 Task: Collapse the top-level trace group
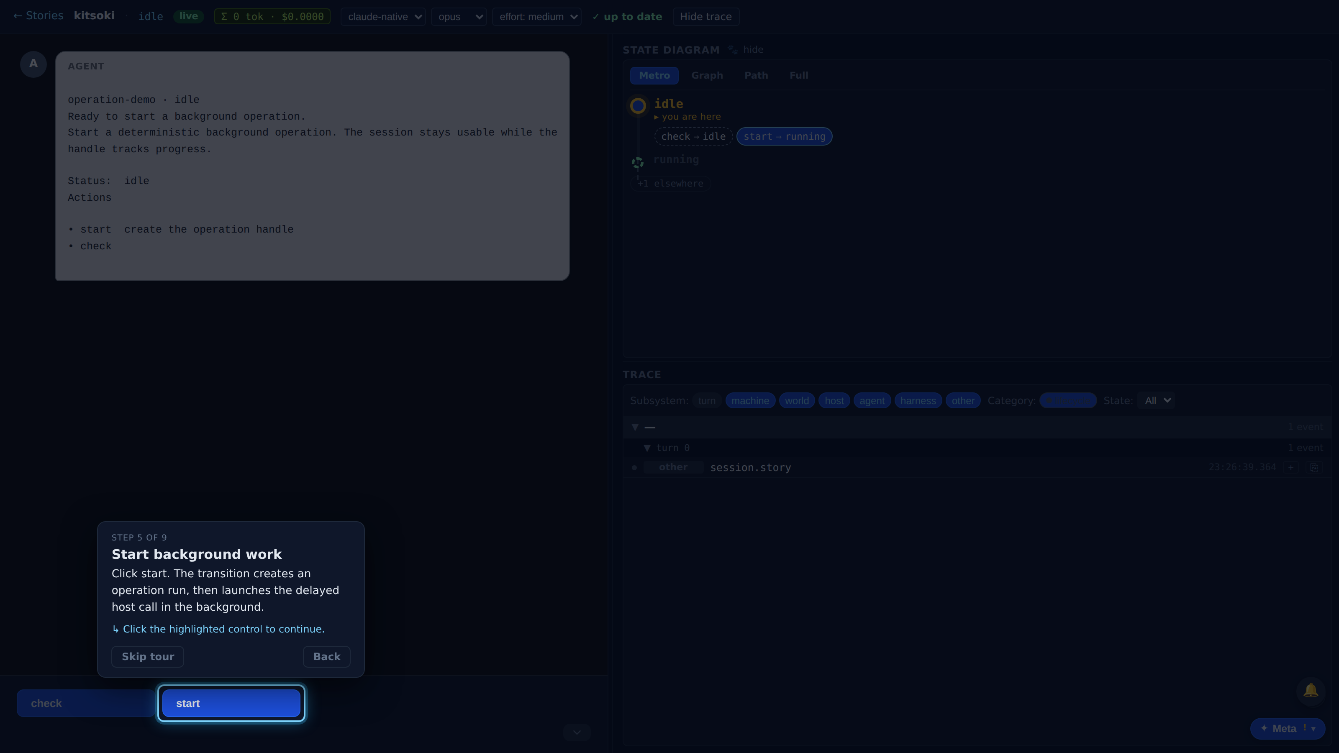(x=635, y=427)
